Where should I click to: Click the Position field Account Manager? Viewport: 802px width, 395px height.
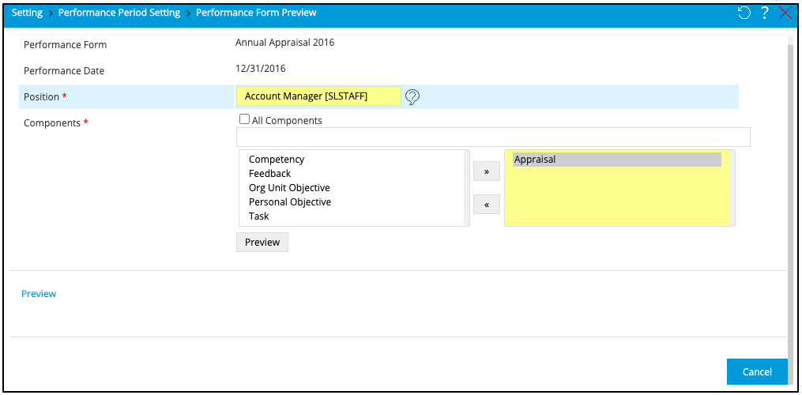[318, 96]
